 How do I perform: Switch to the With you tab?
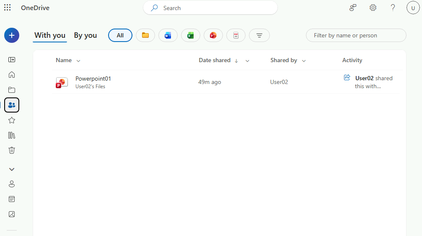pos(50,35)
